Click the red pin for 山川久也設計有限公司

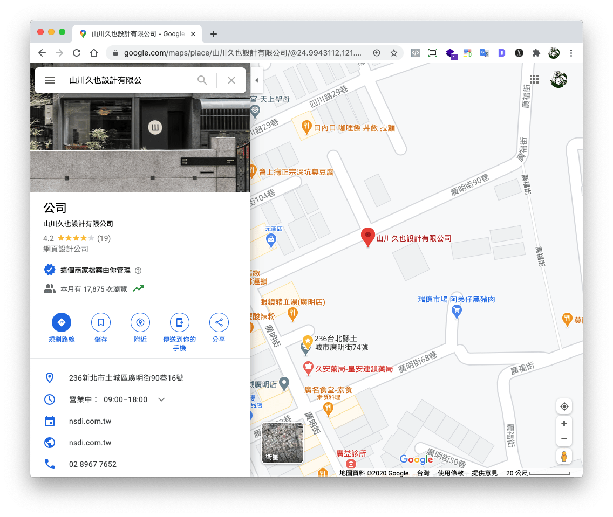tap(367, 237)
